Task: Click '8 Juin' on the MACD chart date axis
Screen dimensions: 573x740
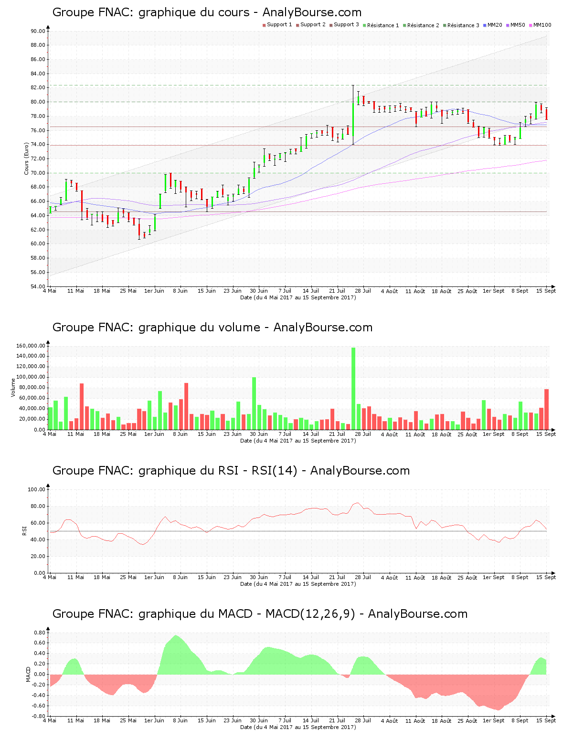Action: (x=180, y=720)
